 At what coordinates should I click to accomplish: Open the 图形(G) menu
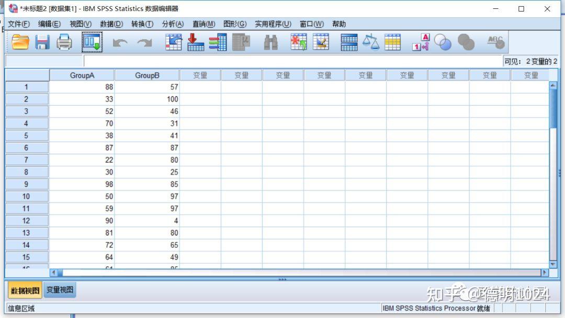[x=234, y=24]
